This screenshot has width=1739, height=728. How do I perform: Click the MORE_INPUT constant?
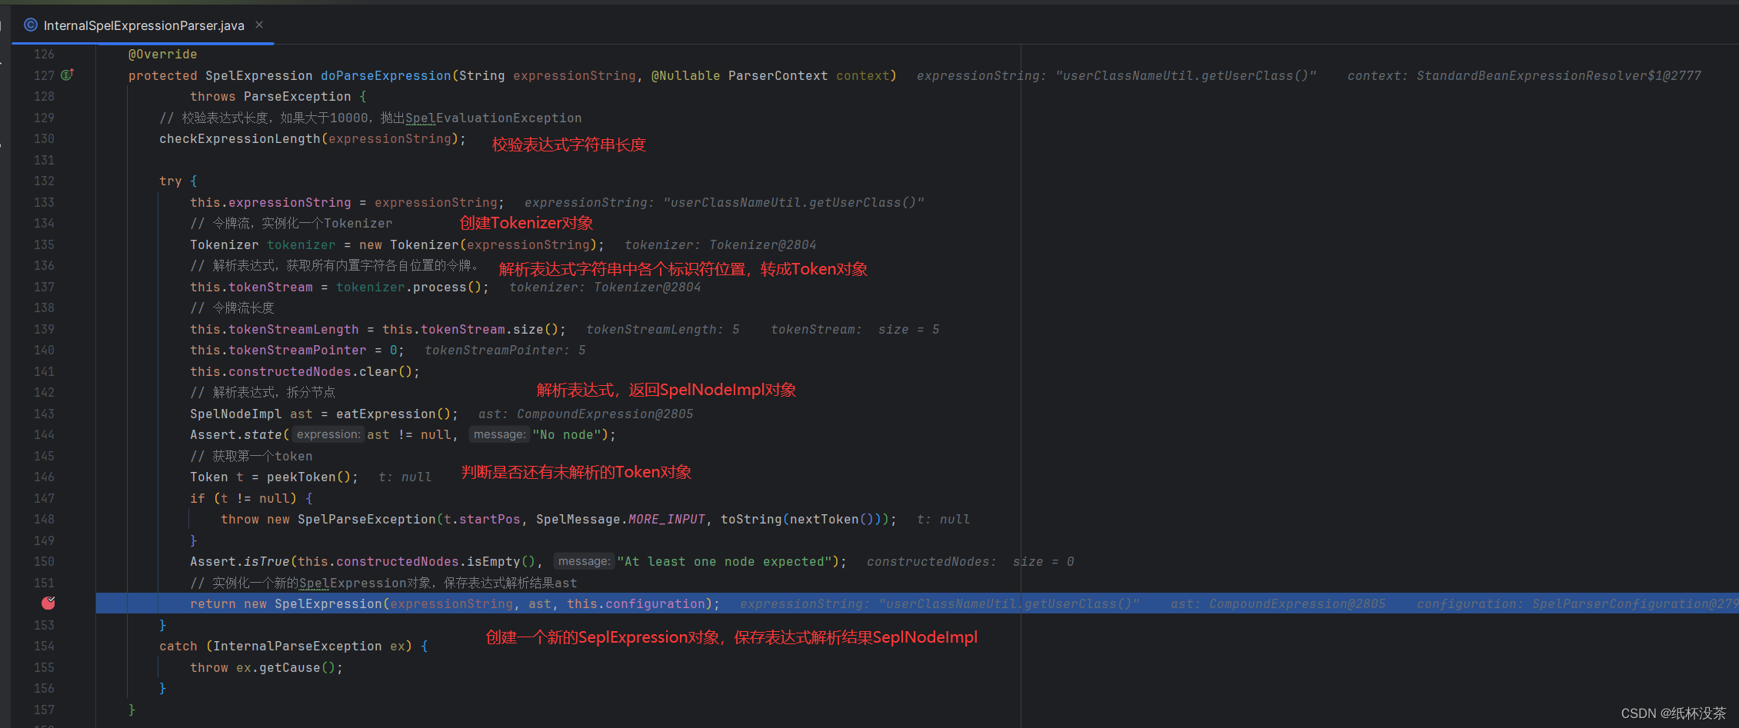[666, 520]
